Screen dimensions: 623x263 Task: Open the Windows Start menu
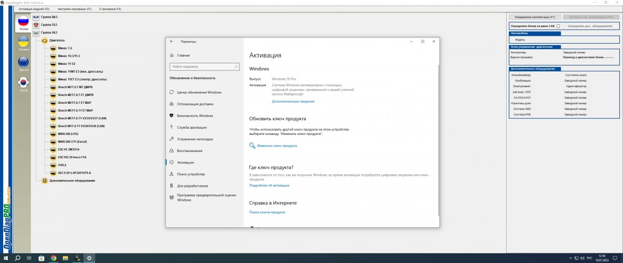tap(6, 258)
